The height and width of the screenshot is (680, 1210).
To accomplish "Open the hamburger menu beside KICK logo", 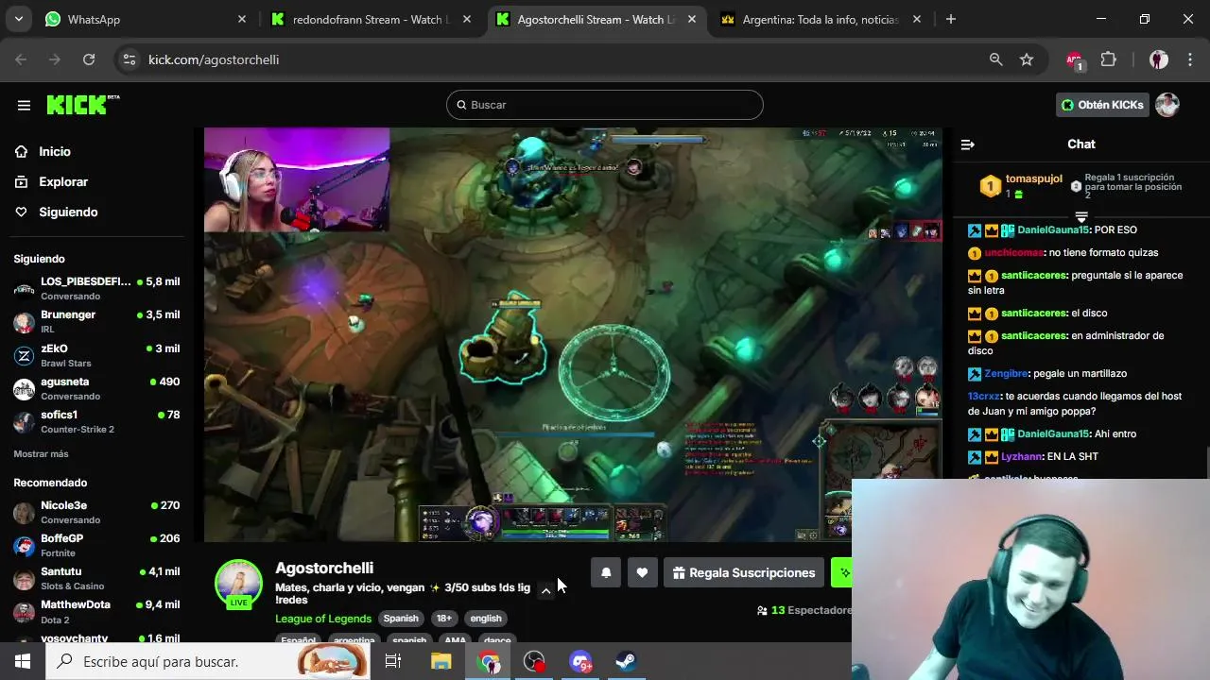I will tap(24, 105).
